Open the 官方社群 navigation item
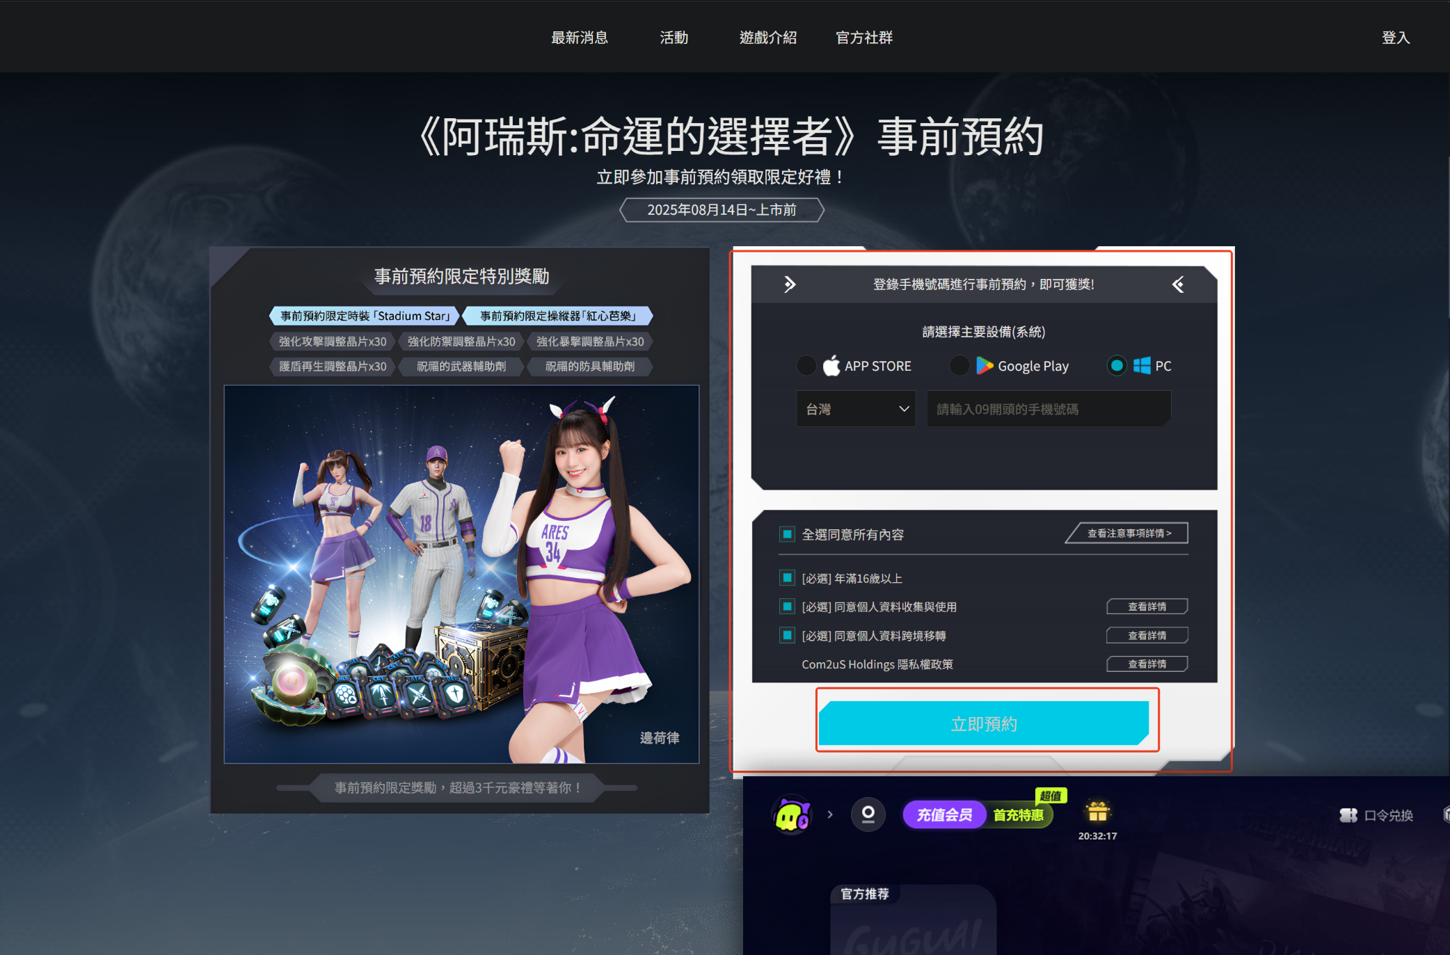1450x955 pixels. click(x=864, y=38)
